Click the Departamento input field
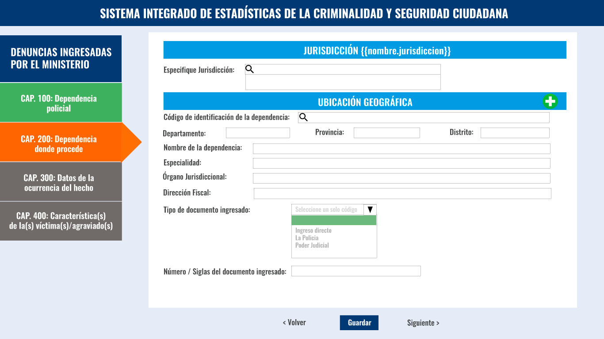Viewport: 604px width, 339px height. click(x=258, y=133)
